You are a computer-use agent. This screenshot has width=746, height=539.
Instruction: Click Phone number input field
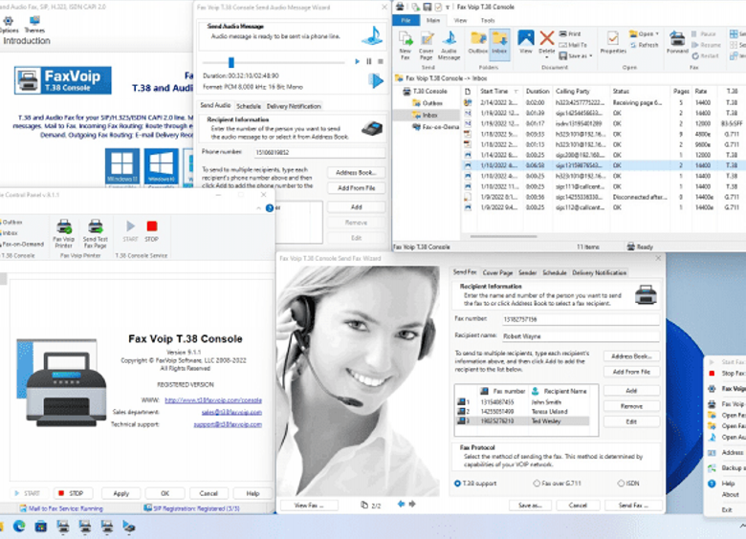click(318, 152)
